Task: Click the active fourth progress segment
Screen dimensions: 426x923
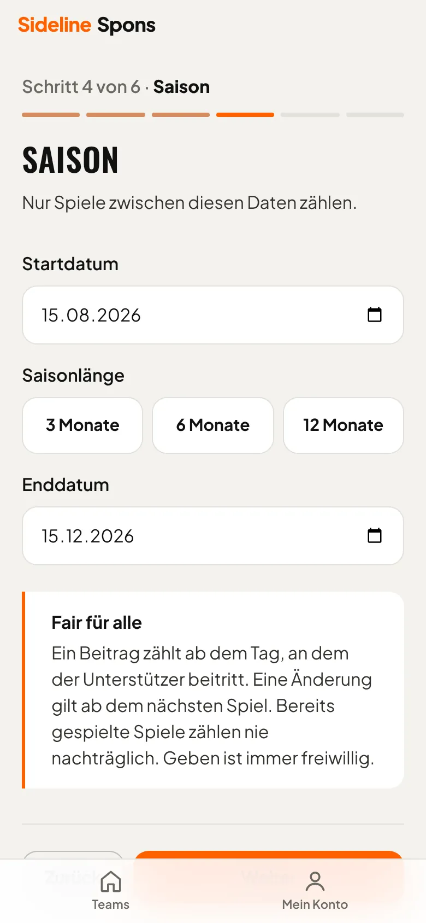Action: [x=245, y=115]
